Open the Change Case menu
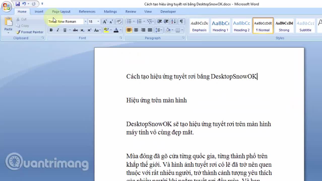This screenshot has height=181, width=322. click(x=97, y=30)
